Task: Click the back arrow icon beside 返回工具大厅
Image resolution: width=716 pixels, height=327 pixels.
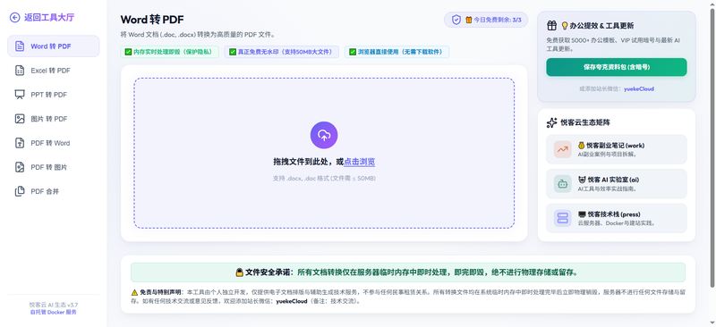Action: click(14, 18)
